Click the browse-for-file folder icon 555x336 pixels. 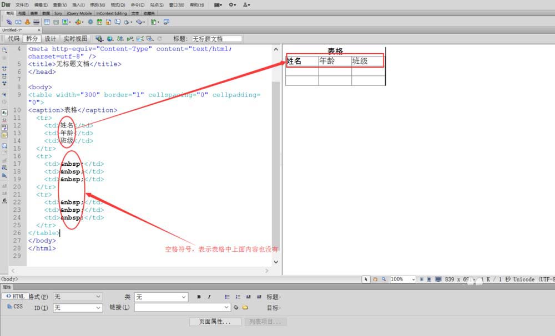[245, 307]
